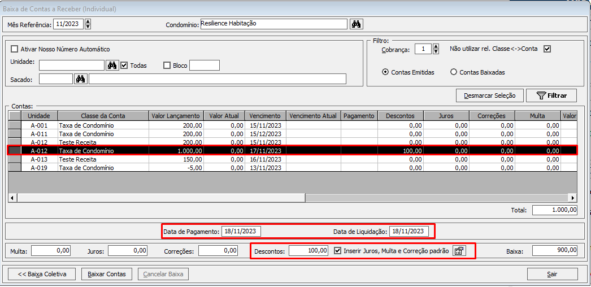This screenshot has height=287, width=591.
Task: Open the Sacado search binoculars icon
Action: pos(81,79)
